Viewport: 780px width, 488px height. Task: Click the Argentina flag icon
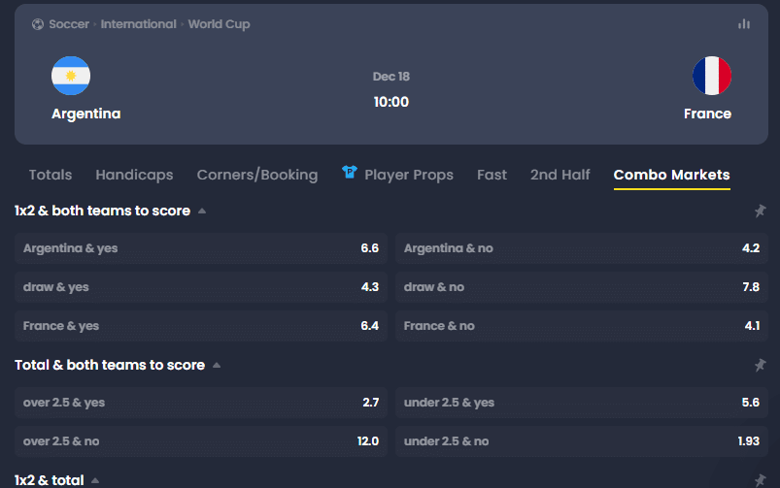[x=71, y=76]
